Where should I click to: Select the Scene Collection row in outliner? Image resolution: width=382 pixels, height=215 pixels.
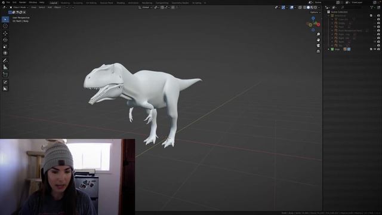(353, 12)
